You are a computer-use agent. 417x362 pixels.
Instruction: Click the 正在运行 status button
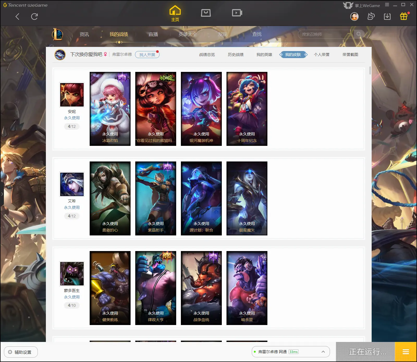point(365,352)
